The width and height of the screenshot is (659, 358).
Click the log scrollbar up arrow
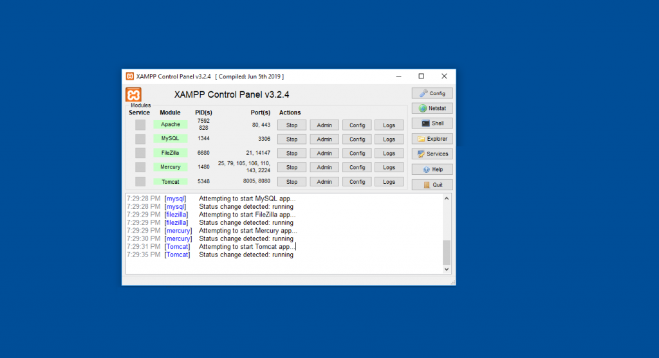[x=447, y=199]
